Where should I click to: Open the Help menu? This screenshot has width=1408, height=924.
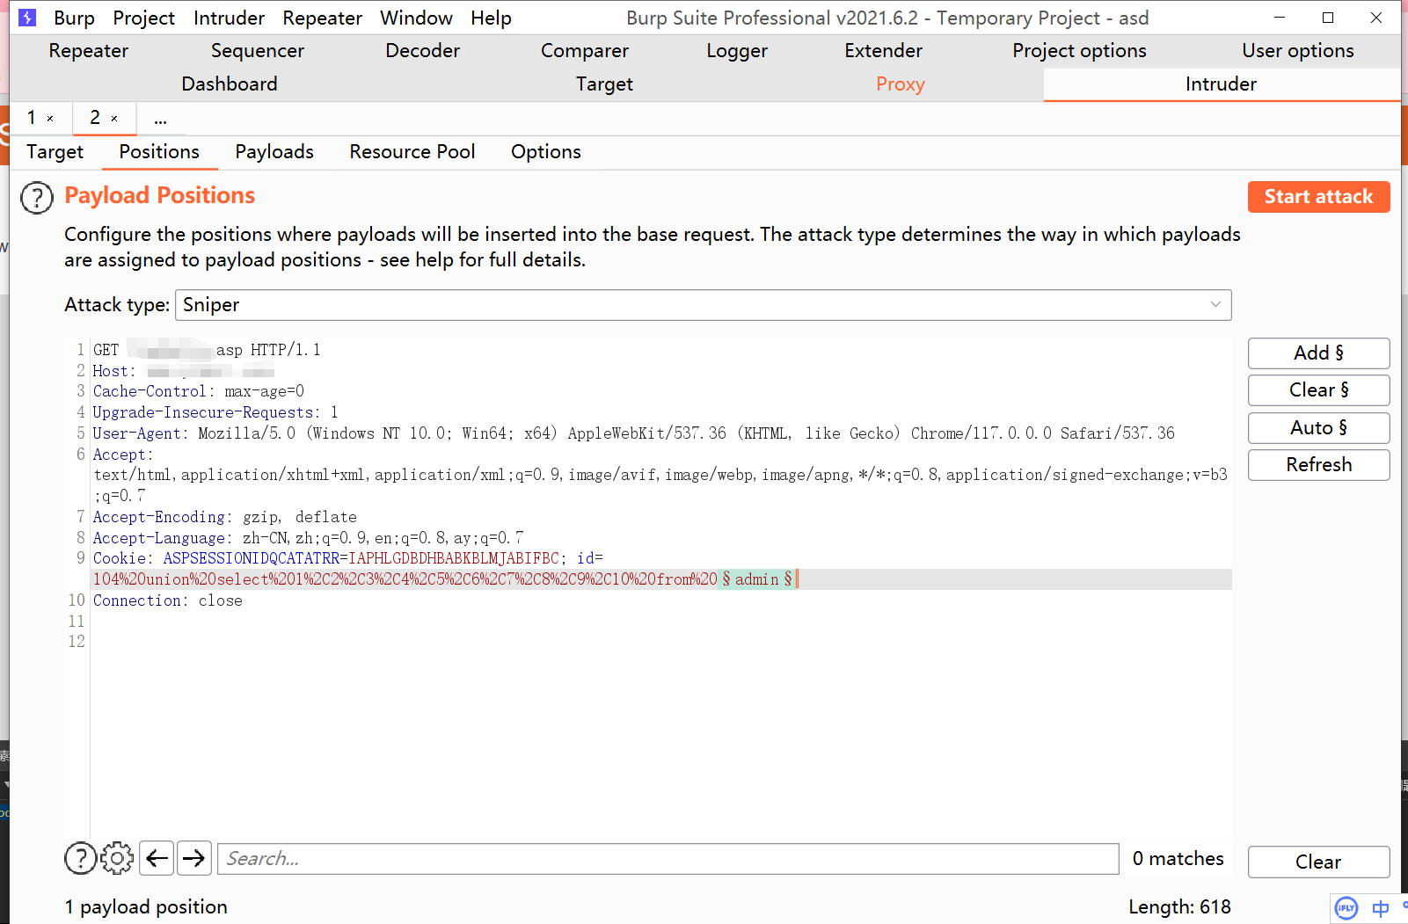491,18
